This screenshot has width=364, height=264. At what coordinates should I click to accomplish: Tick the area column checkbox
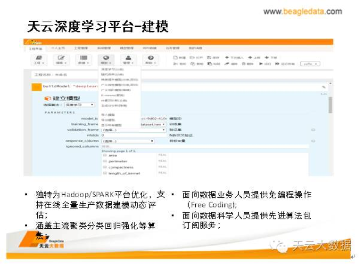coord(105,155)
